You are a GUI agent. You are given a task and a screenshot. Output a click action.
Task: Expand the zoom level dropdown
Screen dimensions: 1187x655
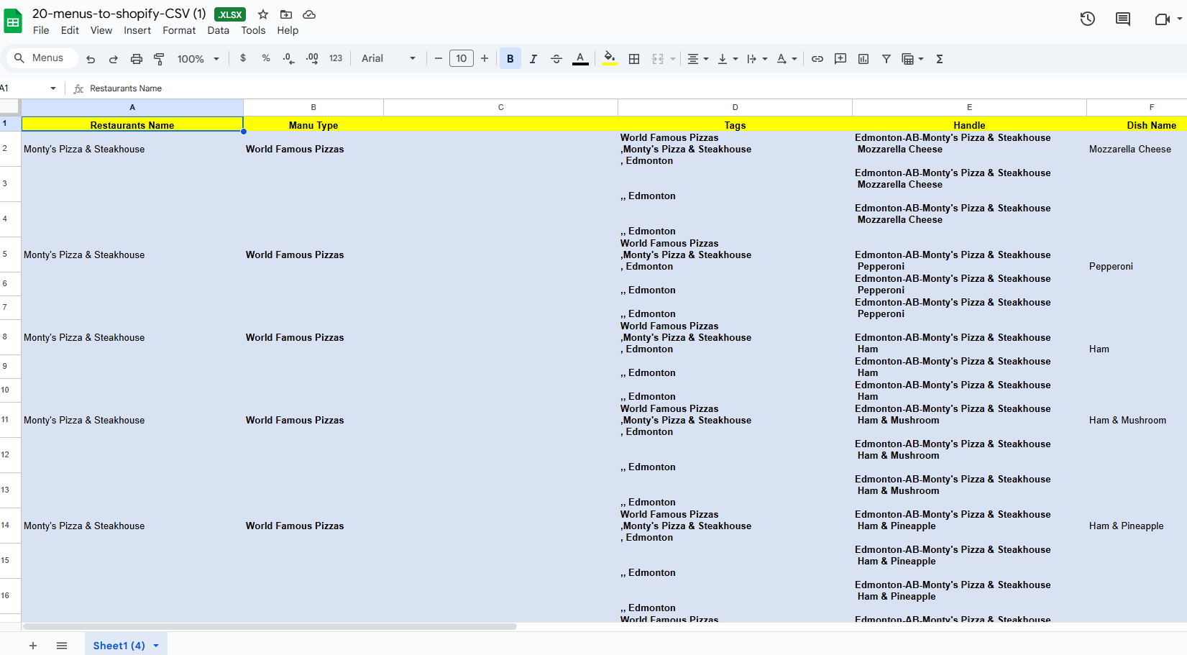tap(198, 59)
